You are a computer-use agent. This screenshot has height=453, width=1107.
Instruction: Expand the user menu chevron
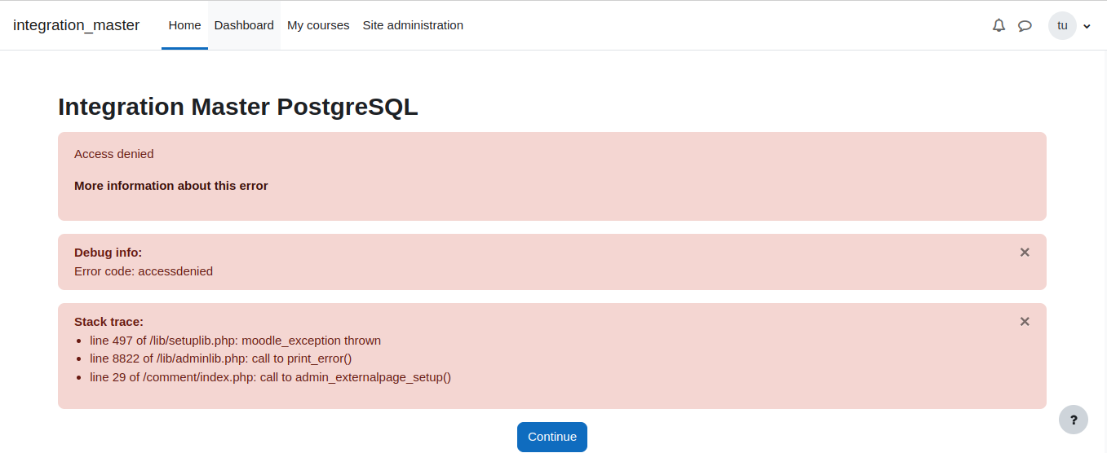click(1087, 26)
